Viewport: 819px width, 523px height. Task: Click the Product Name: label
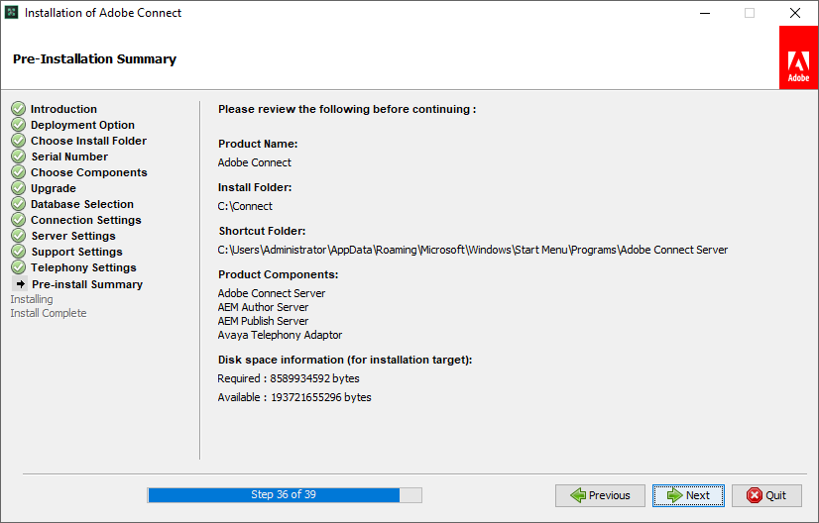(x=258, y=144)
